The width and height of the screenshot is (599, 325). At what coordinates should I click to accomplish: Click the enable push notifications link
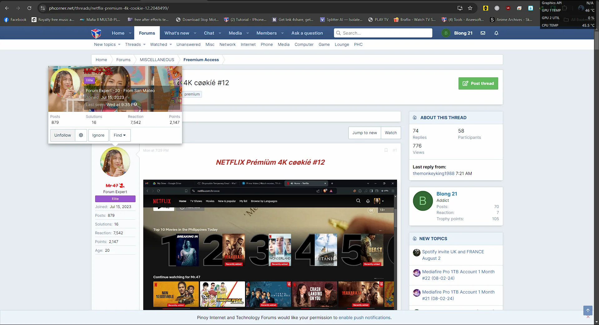pyautogui.click(x=365, y=318)
